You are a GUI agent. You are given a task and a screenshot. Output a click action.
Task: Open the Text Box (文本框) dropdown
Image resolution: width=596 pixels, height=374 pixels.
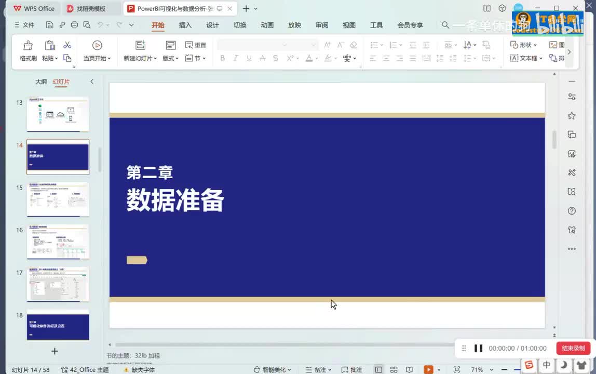coord(526,58)
